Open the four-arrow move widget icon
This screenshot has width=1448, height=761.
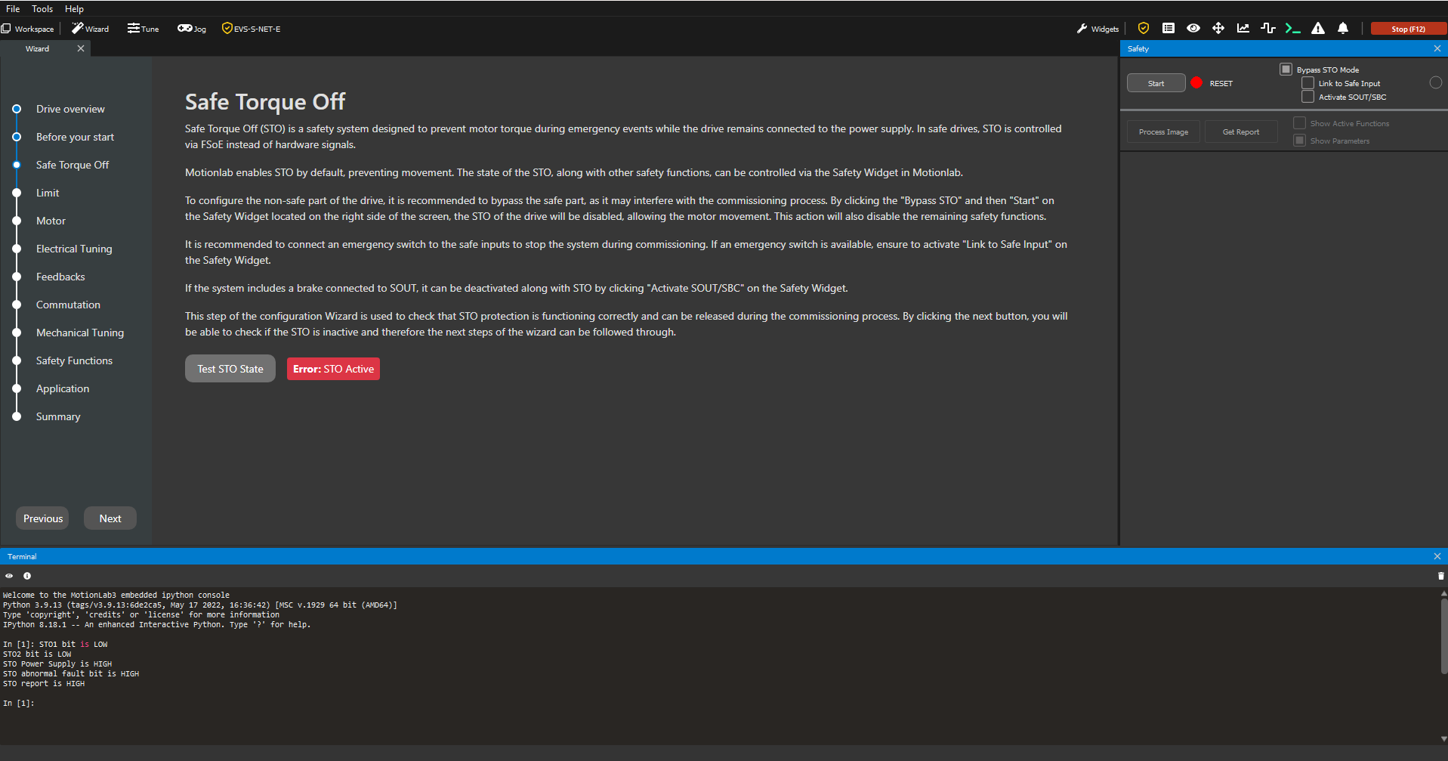1218,29
